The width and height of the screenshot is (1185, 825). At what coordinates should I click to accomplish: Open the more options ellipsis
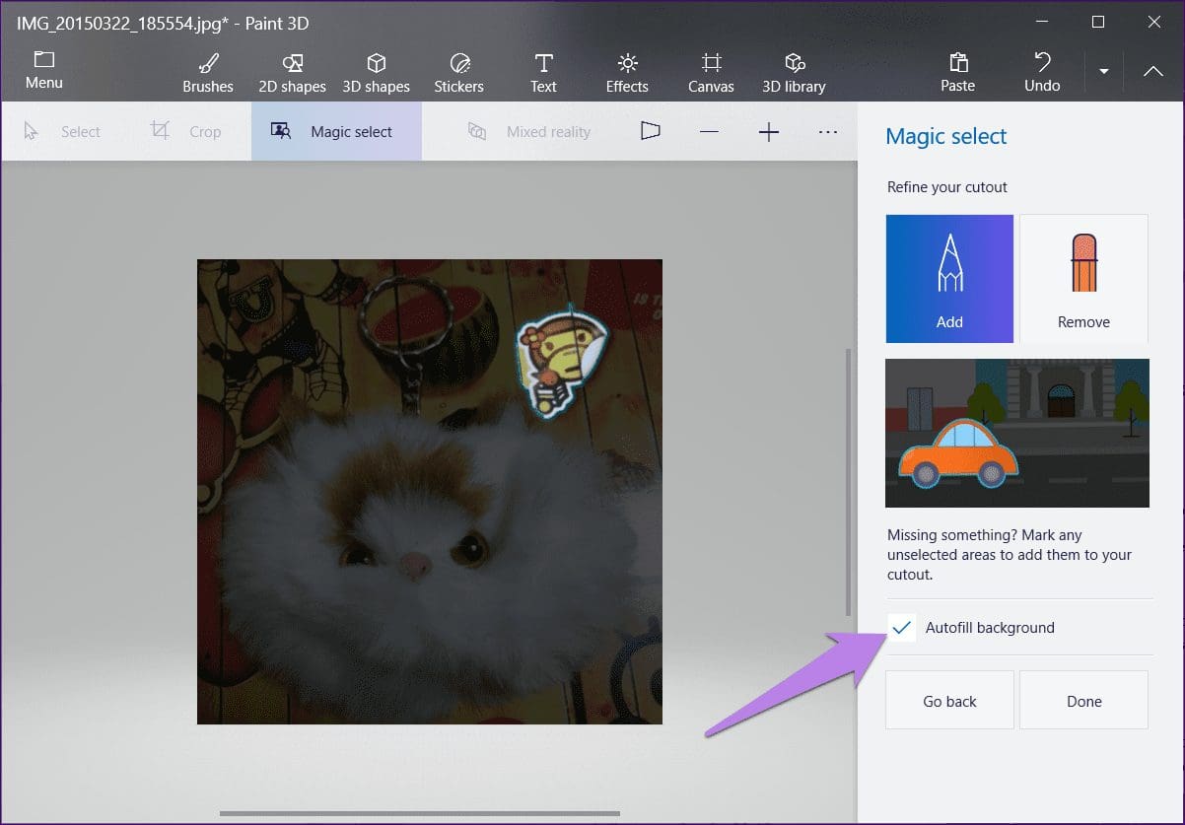(828, 132)
